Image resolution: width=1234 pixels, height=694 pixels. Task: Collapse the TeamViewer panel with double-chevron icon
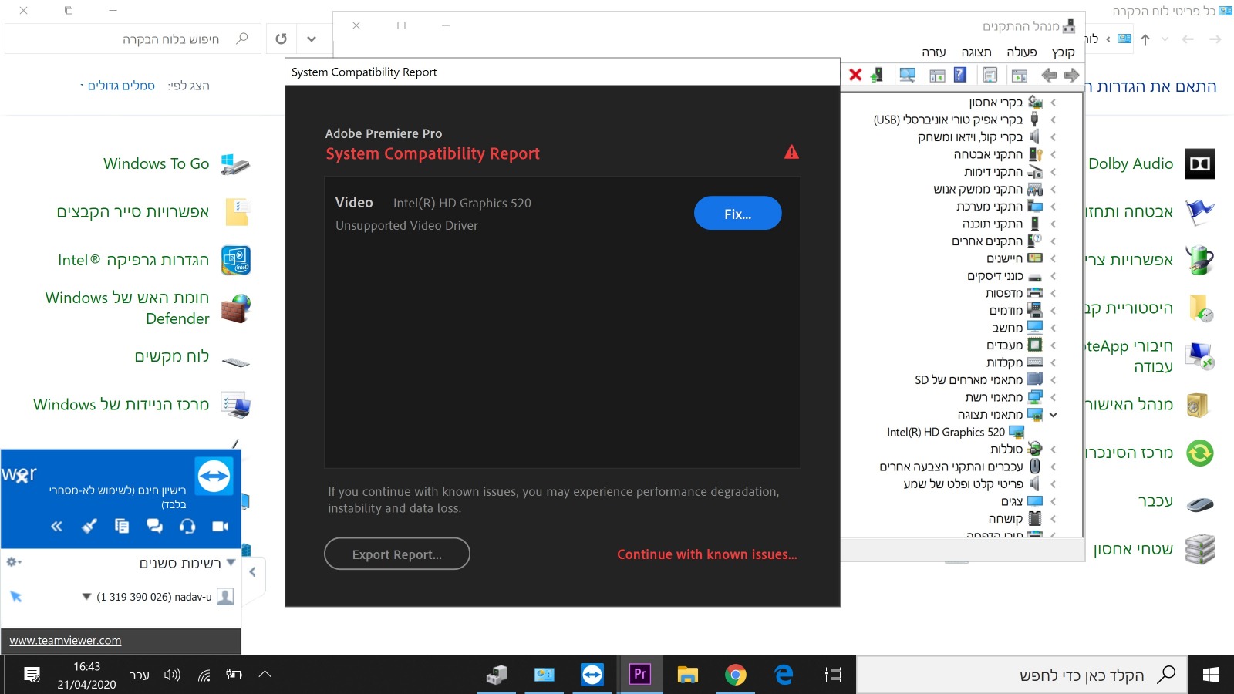pos(56,526)
